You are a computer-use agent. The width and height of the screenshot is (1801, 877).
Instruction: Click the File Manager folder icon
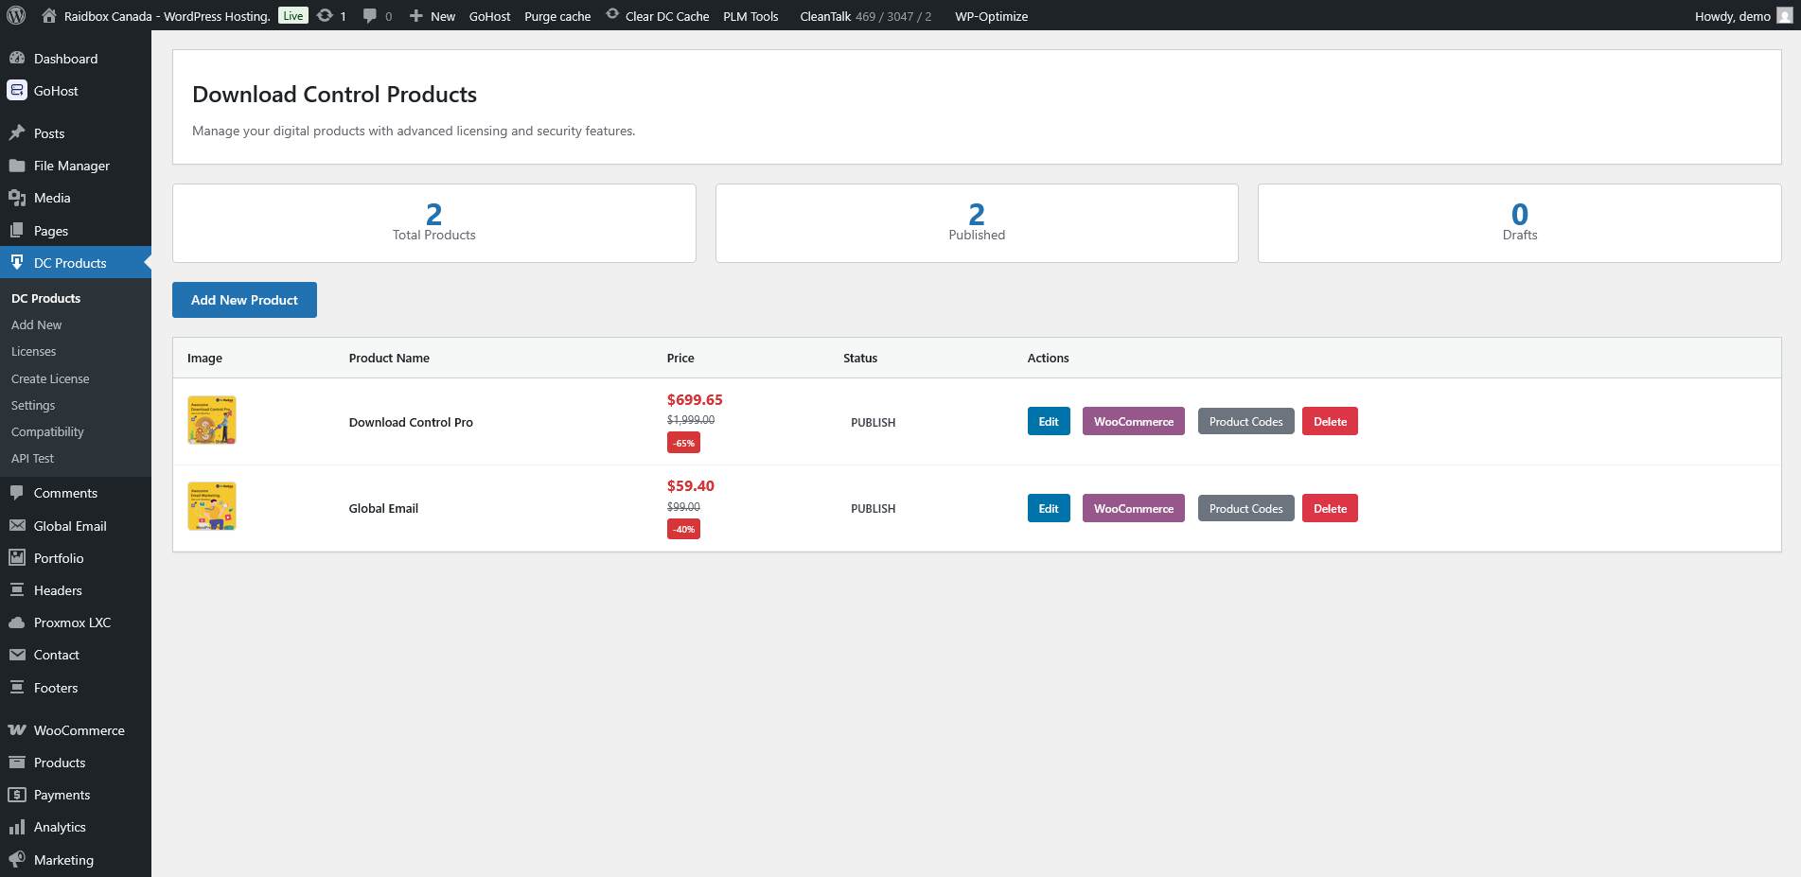(x=17, y=165)
